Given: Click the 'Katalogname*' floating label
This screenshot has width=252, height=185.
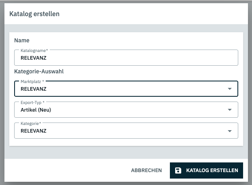Looking at the screenshot, I should [34, 50].
